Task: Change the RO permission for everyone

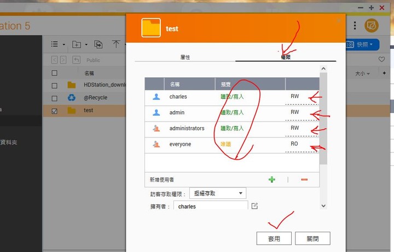Action: click(302, 144)
